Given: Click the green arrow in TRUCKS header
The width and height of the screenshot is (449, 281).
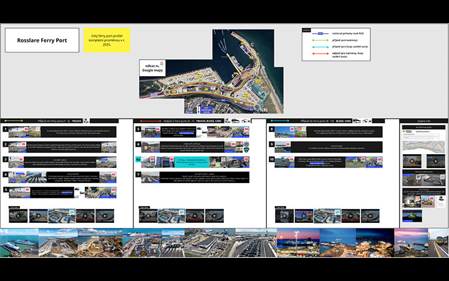Looking at the screenshot, I should pos(13,121).
